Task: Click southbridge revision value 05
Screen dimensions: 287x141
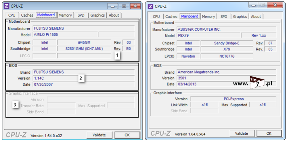Action: pyautogui.click(x=270, y=49)
